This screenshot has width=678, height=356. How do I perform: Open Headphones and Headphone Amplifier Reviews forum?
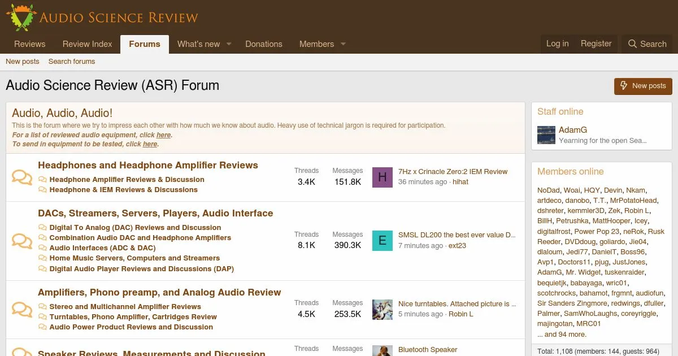click(x=148, y=165)
